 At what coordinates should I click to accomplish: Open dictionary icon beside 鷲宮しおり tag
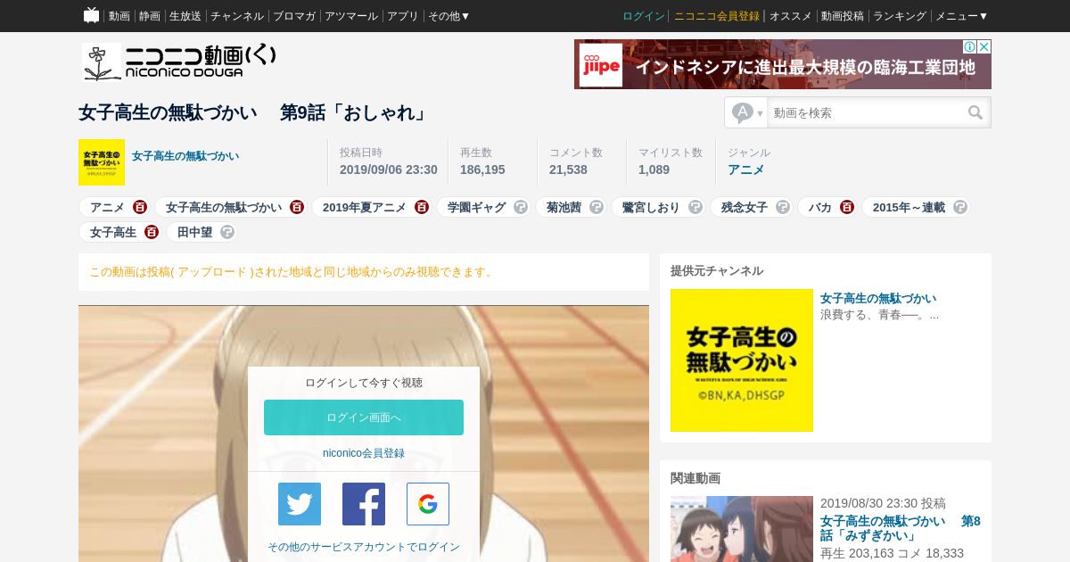click(x=695, y=207)
